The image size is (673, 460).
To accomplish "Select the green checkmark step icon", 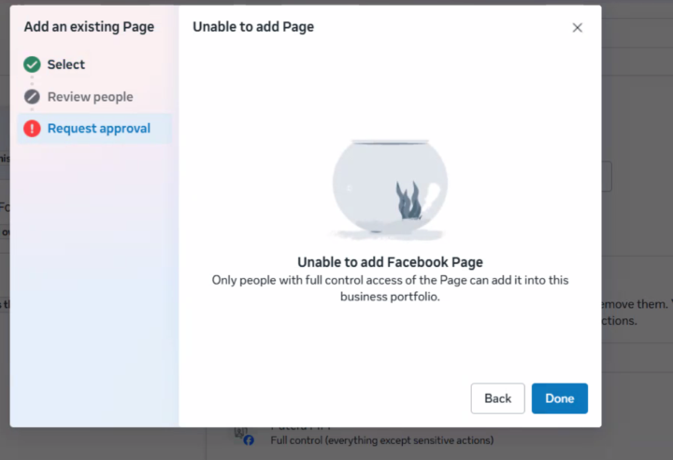I will 32,64.
